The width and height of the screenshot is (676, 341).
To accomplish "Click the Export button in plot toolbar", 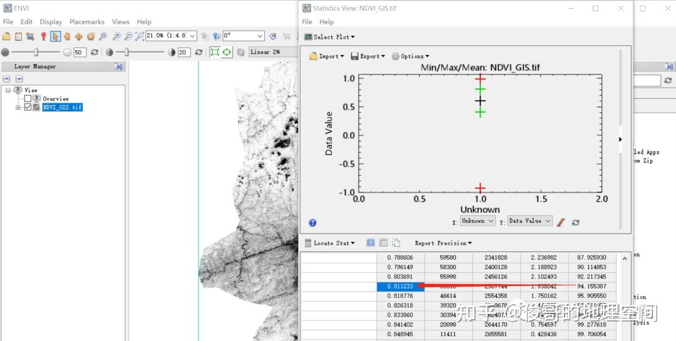I will click(368, 56).
